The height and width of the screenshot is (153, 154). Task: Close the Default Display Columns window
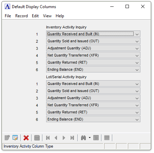143,6
